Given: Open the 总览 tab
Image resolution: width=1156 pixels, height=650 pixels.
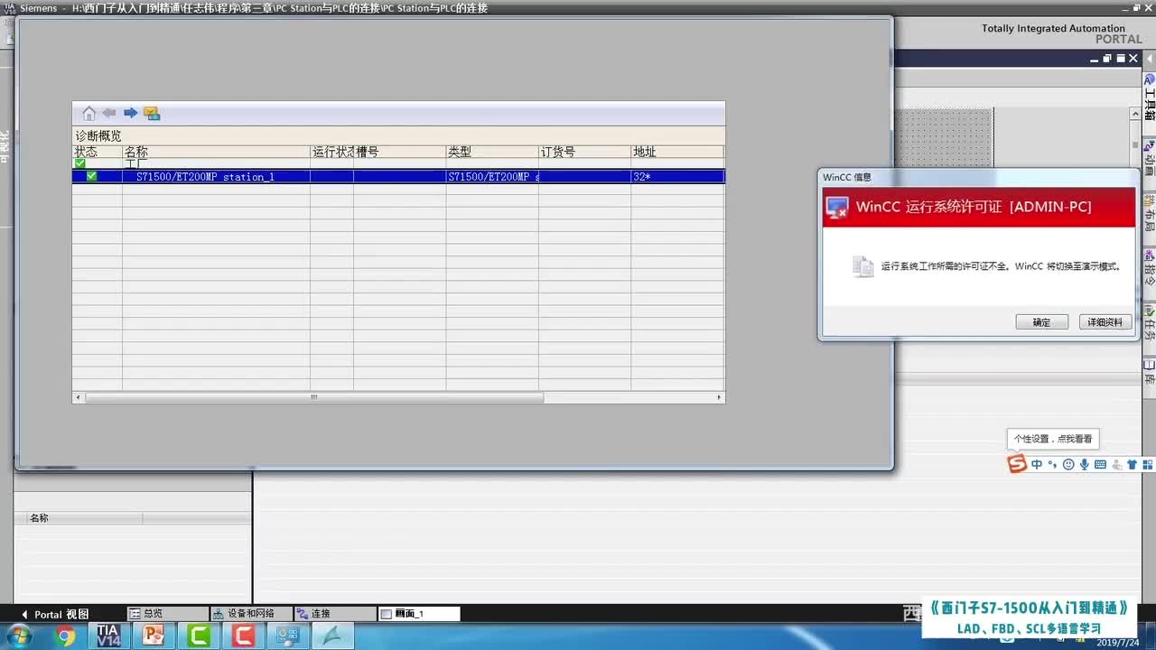Looking at the screenshot, I should coord(168,614).
